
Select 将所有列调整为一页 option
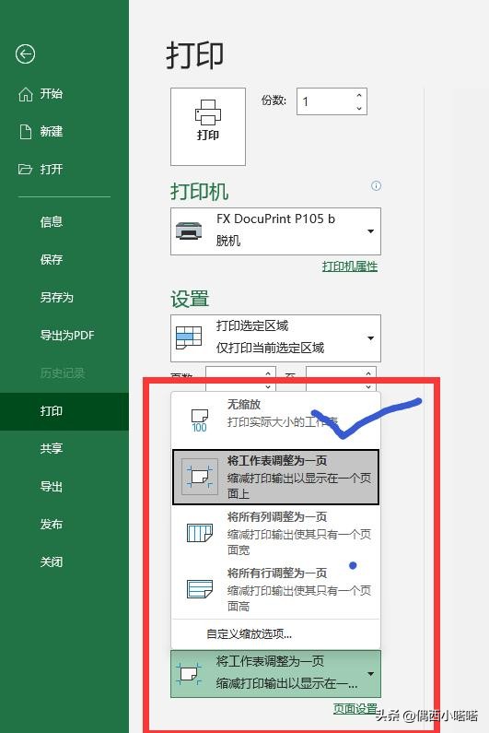(x=275, y=533)
